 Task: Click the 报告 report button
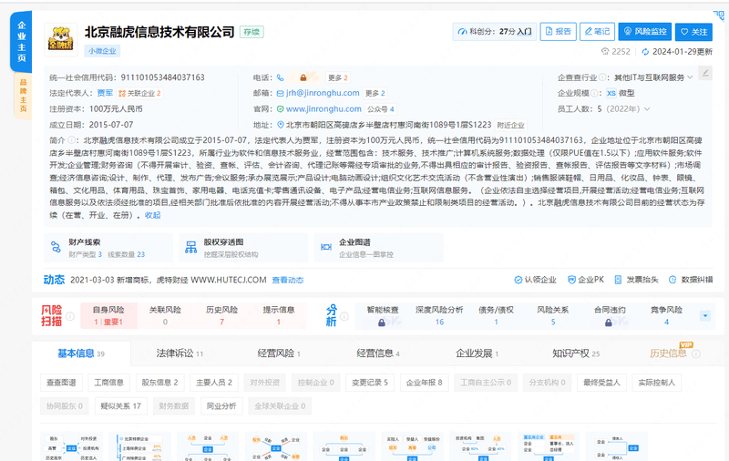(558, 32)
